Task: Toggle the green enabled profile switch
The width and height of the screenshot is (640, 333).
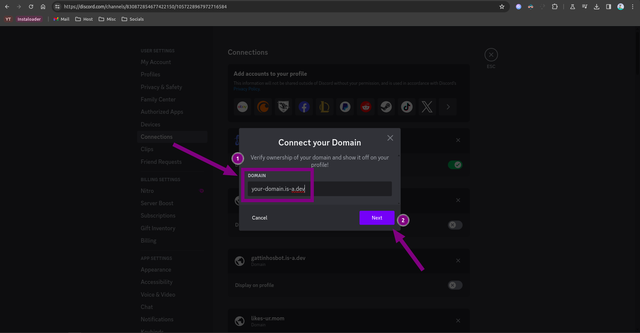Action: pos(455,165)
